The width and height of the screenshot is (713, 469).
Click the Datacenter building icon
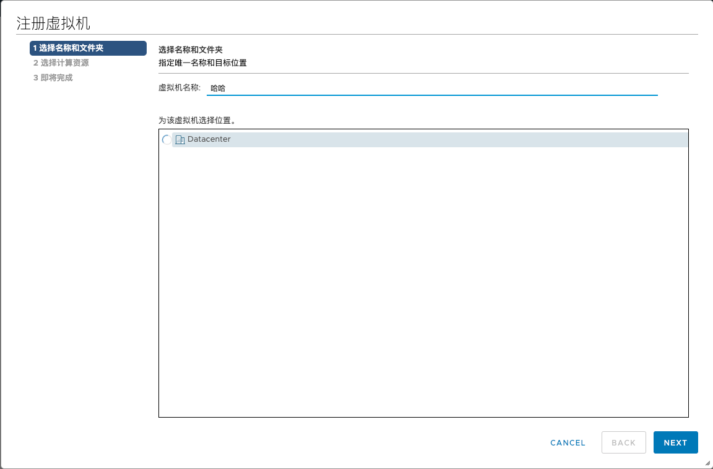click(x=180, y=140)
